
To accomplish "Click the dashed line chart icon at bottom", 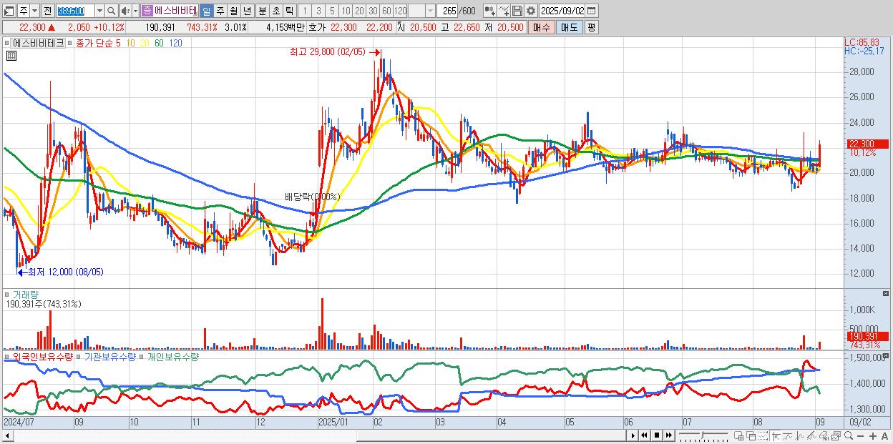I will tap(763, 435).
